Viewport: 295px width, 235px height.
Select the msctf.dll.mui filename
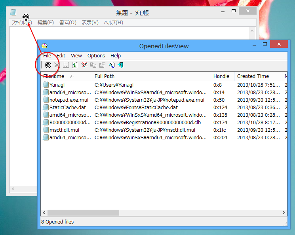64,130
